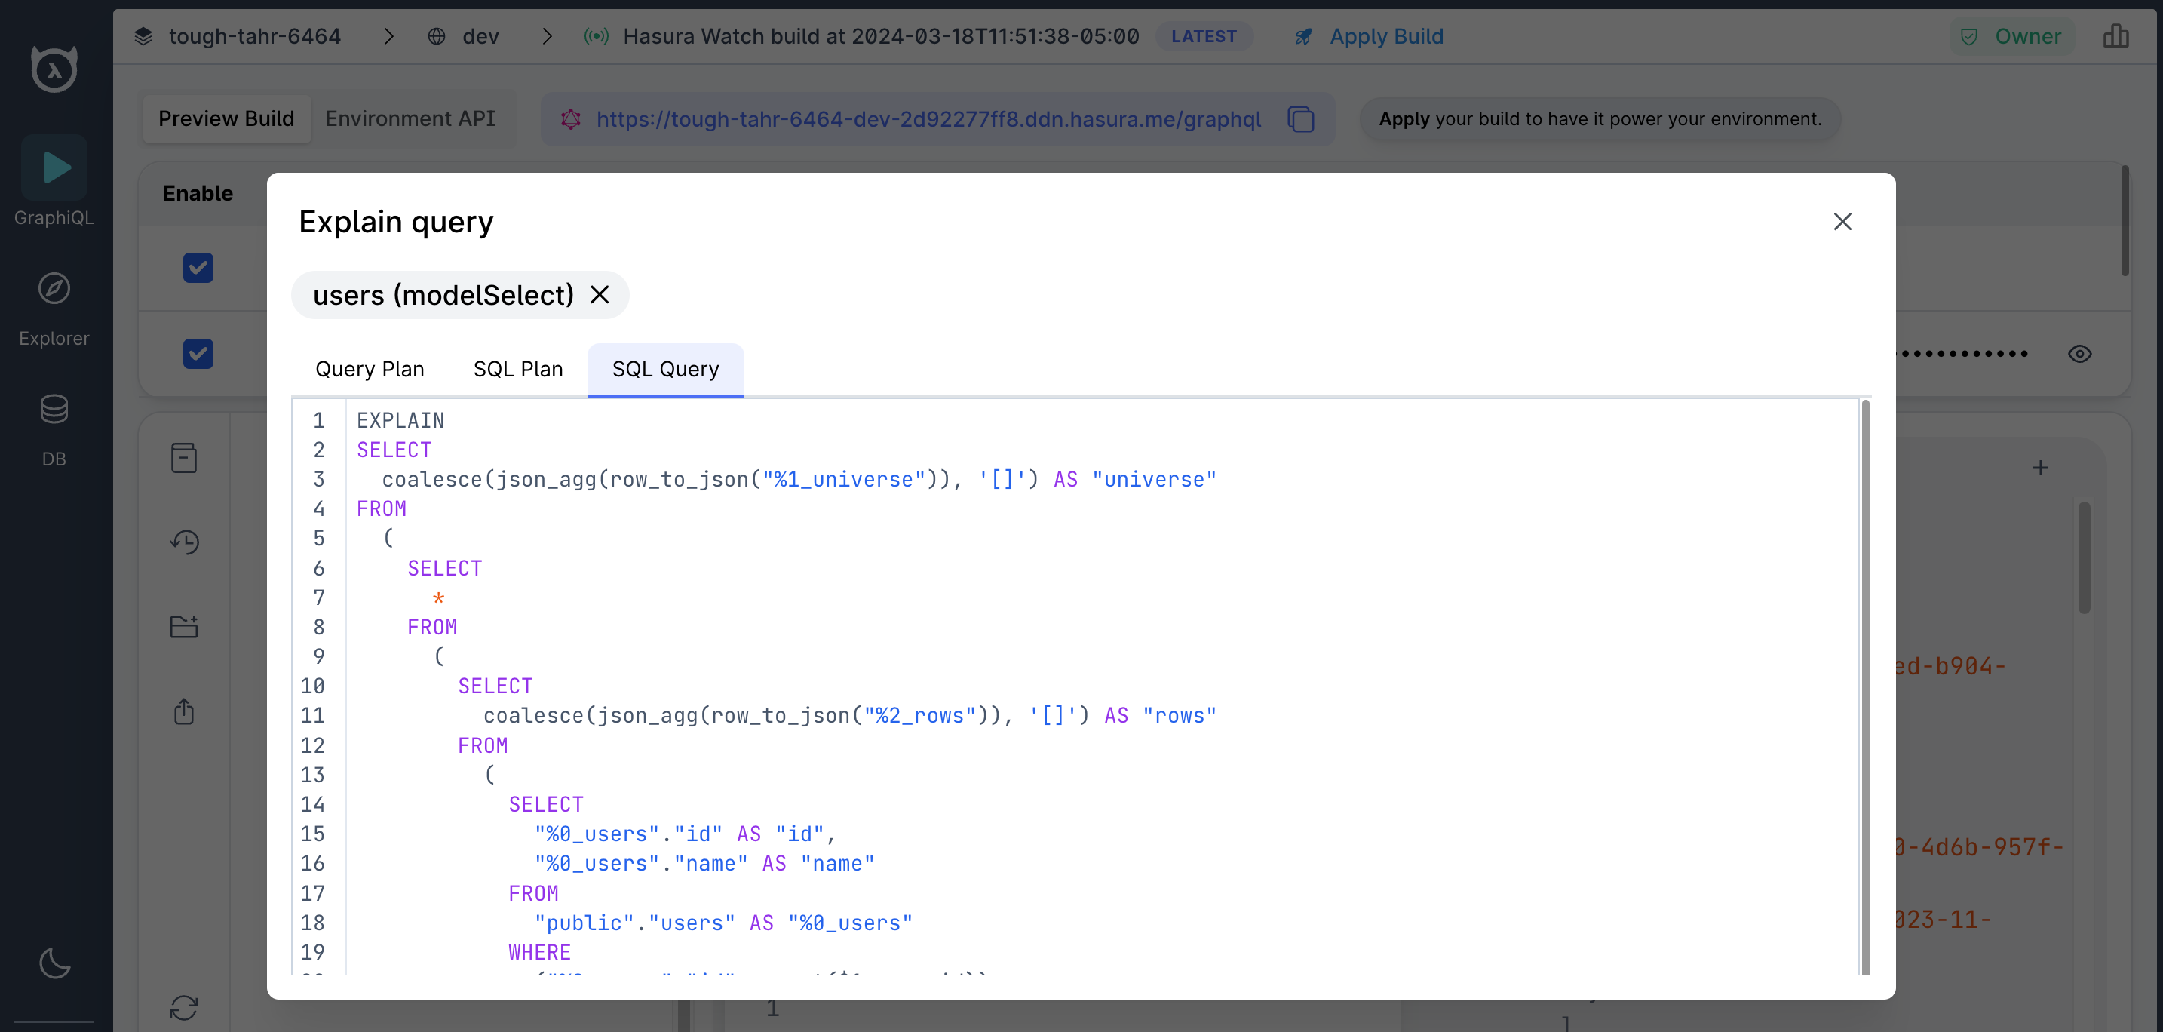Screen dimensions: 2163x1032
Task: Click the globe icon beside dev
Action: [x=437, y=36]
